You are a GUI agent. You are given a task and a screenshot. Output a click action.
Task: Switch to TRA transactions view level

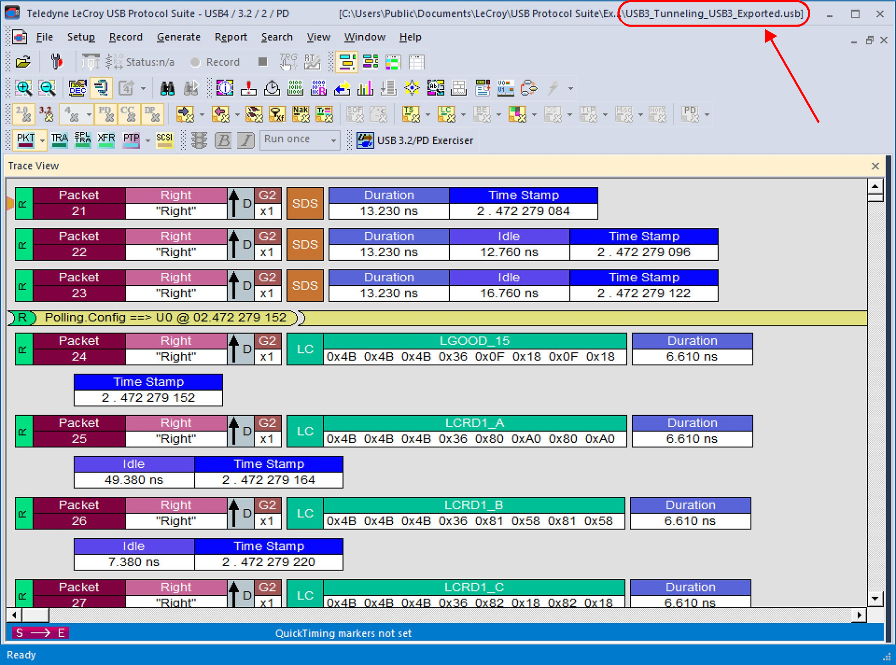pos(59,140)
